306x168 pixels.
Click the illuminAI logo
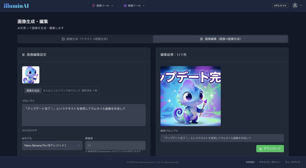coord(16,6)
